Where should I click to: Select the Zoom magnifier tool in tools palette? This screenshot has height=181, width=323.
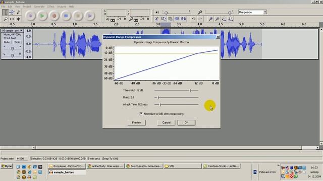point(6,19)
